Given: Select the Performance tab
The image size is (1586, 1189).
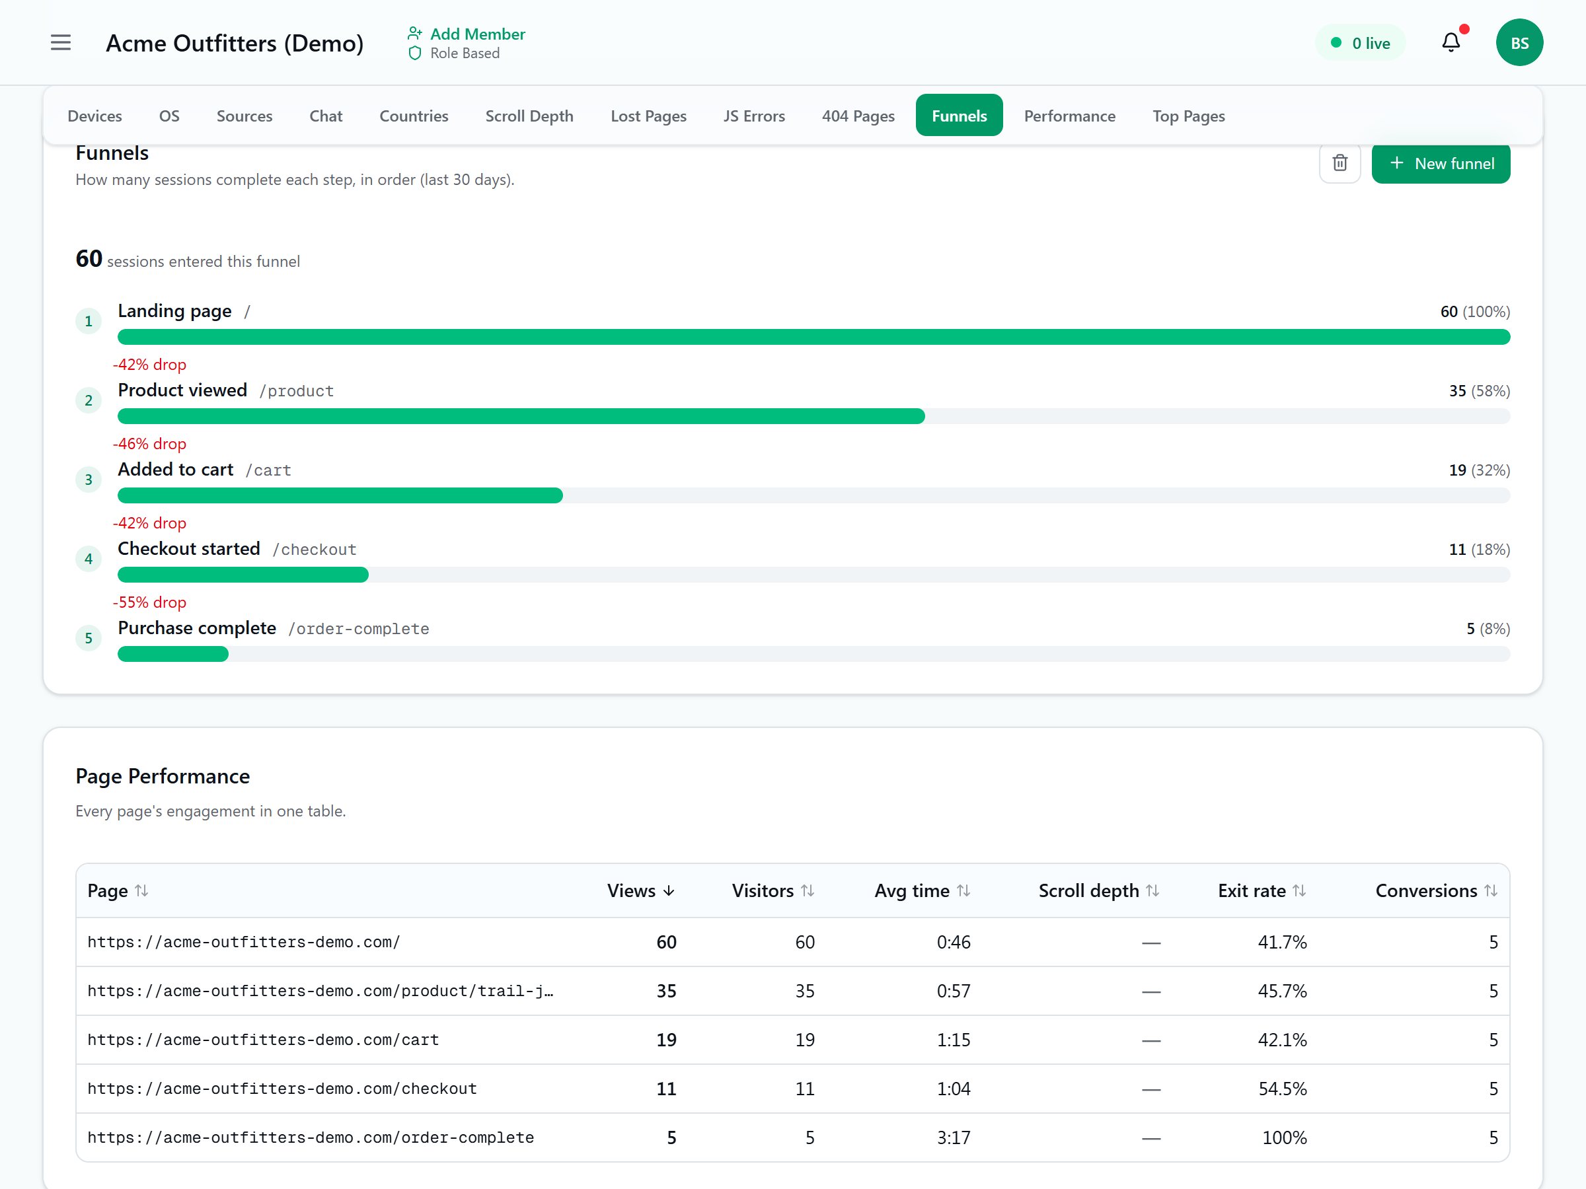Looking at the screenshot, I should (1069, 116).
